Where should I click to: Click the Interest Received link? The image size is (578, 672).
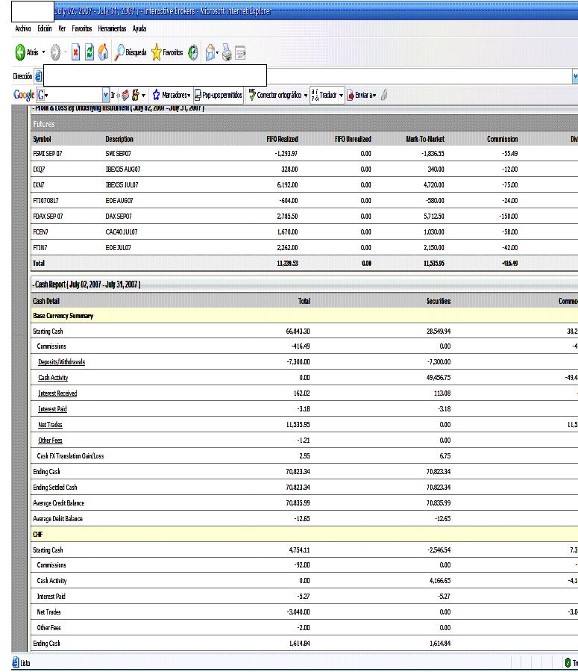pyautogui.click(x=57, y=393)
